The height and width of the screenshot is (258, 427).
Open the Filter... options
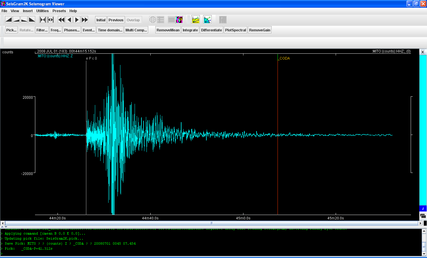pyautogui.click(x=42, y=30)
